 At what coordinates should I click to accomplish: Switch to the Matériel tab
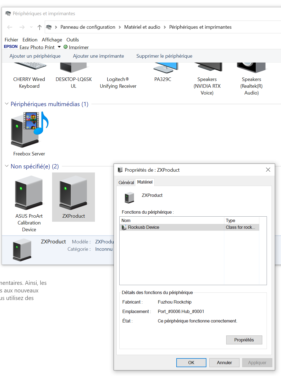click(x=145, y=182)
